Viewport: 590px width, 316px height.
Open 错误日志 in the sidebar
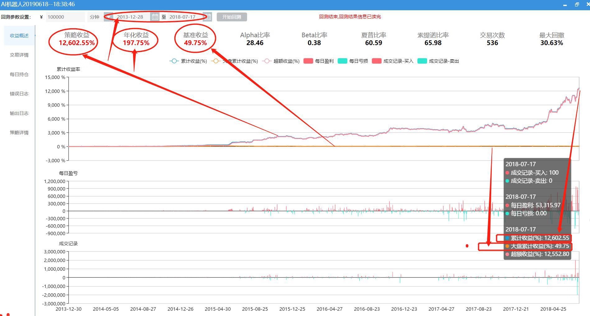coord(19,94)
